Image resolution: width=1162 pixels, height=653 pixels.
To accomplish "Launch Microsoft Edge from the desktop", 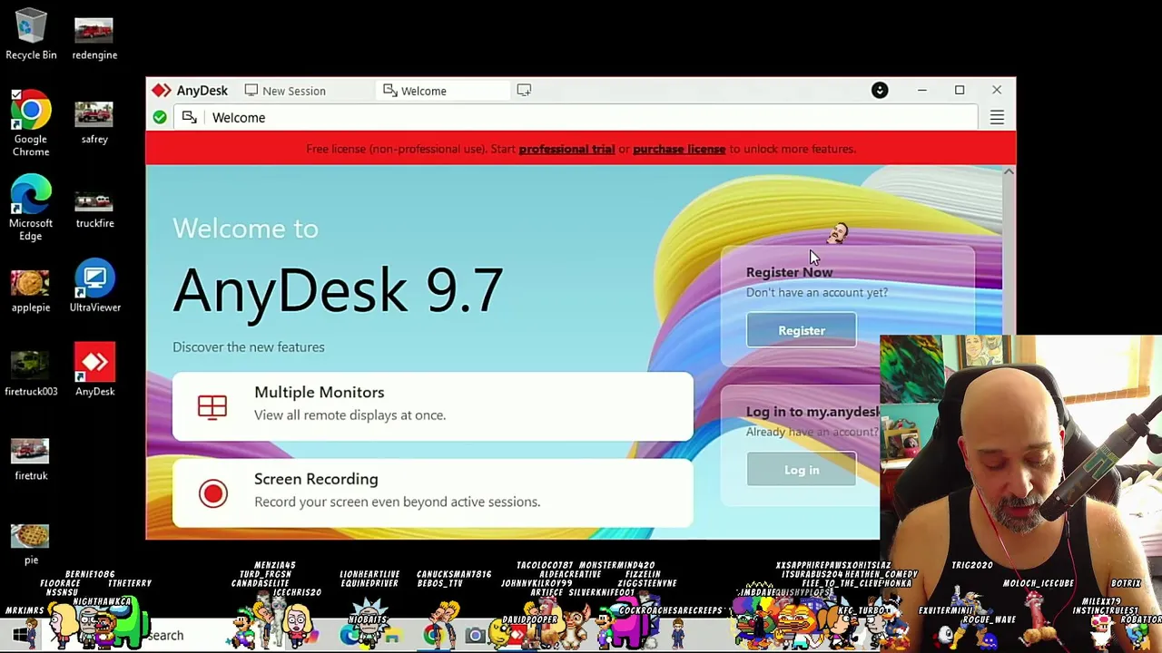I will pyautogui.click(x=31, y=208).
